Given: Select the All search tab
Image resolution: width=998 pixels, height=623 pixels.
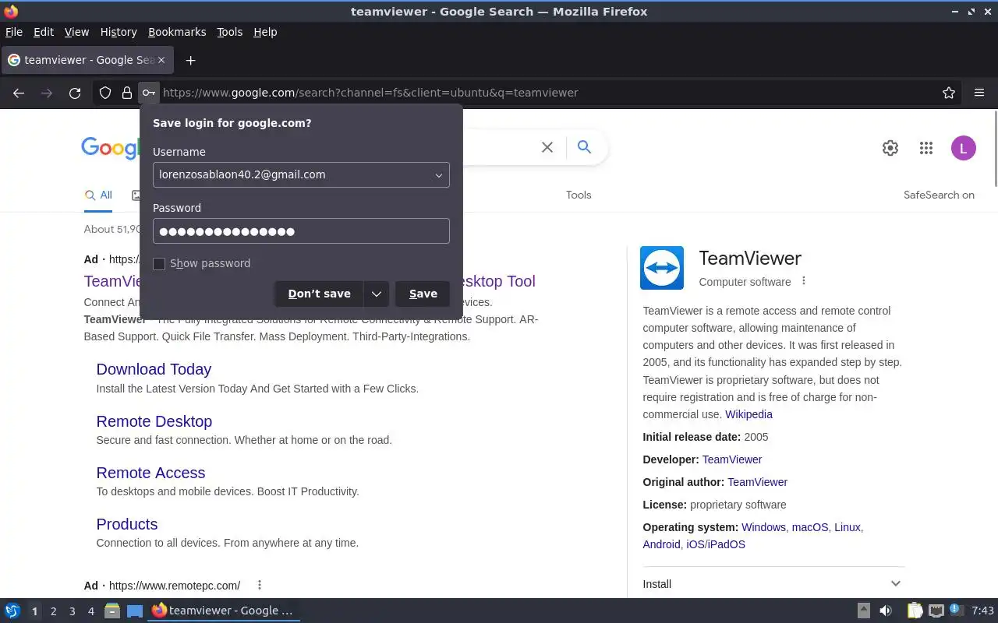Looking at the screenshot, I should [x=98, y=195].
